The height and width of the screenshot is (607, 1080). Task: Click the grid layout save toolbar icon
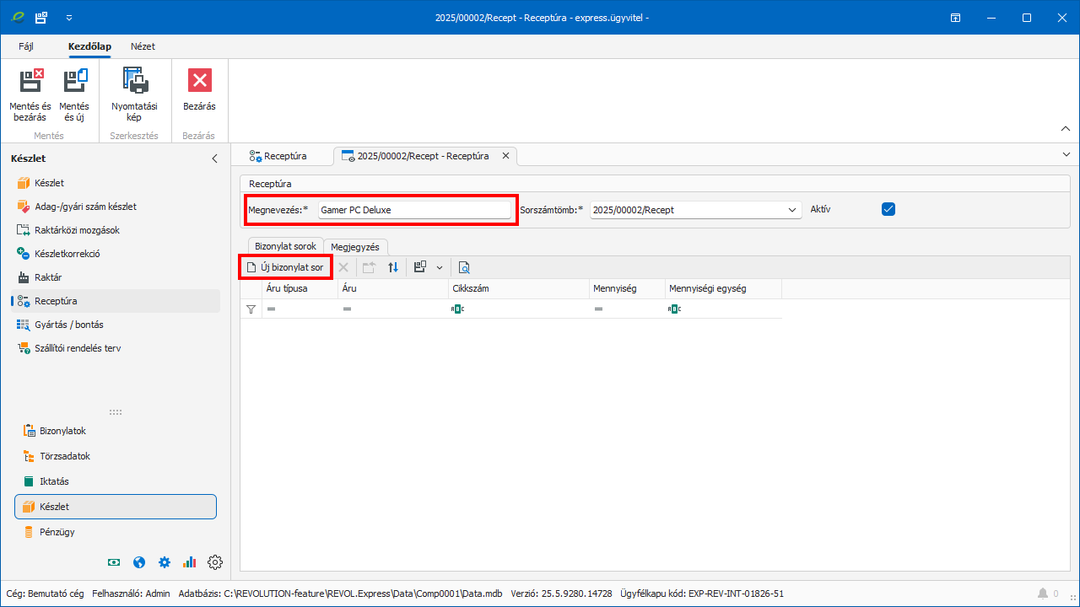[x=420, y=267]
